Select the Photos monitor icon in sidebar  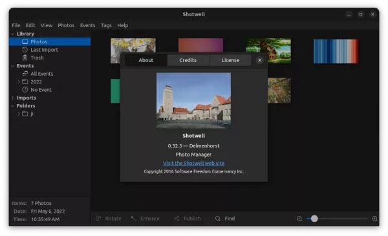[25, 41]
